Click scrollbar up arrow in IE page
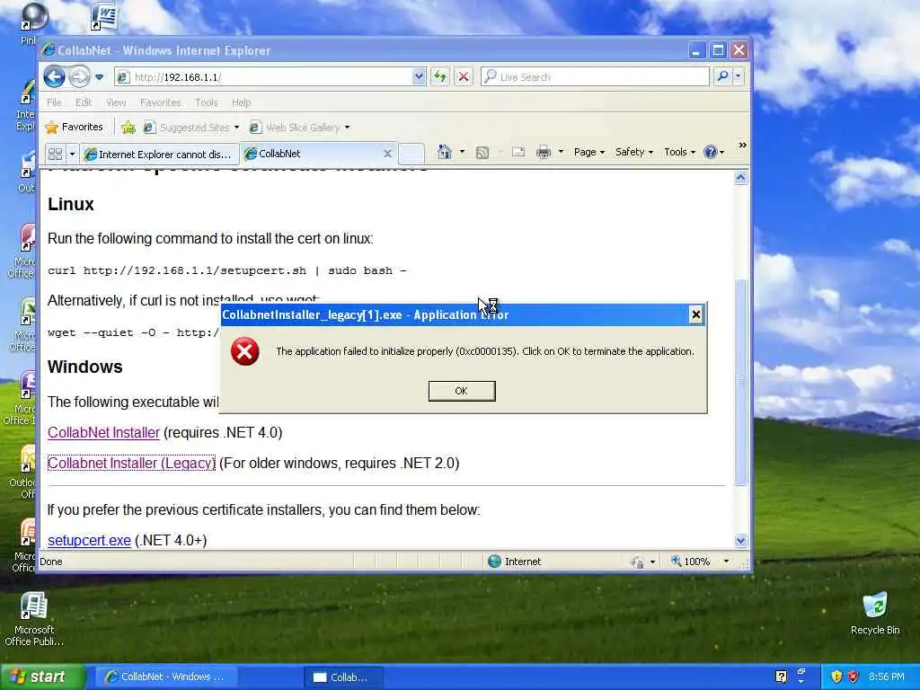This screenshot has width=920, height=690. [x=741, y=178]
